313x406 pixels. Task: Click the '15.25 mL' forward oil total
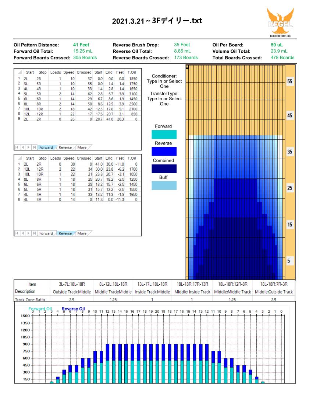pos(83,51)
